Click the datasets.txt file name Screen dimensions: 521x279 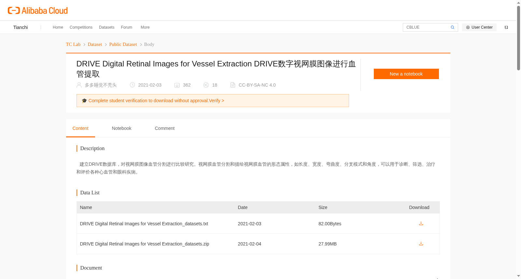(144, 224)
